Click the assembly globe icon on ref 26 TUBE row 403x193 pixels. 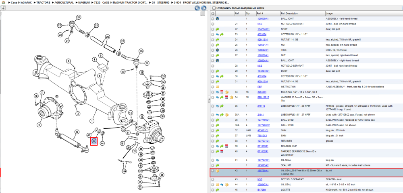click(x=217, y=50)
